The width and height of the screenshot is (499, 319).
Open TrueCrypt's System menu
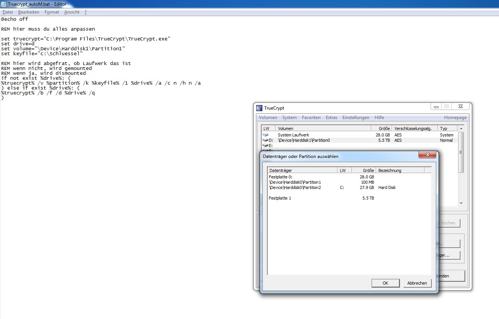pyautogui.click(x=290, y=118)
